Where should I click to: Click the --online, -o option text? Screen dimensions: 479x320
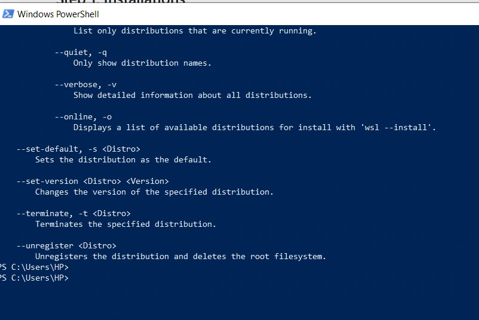[x=83, y=116]
